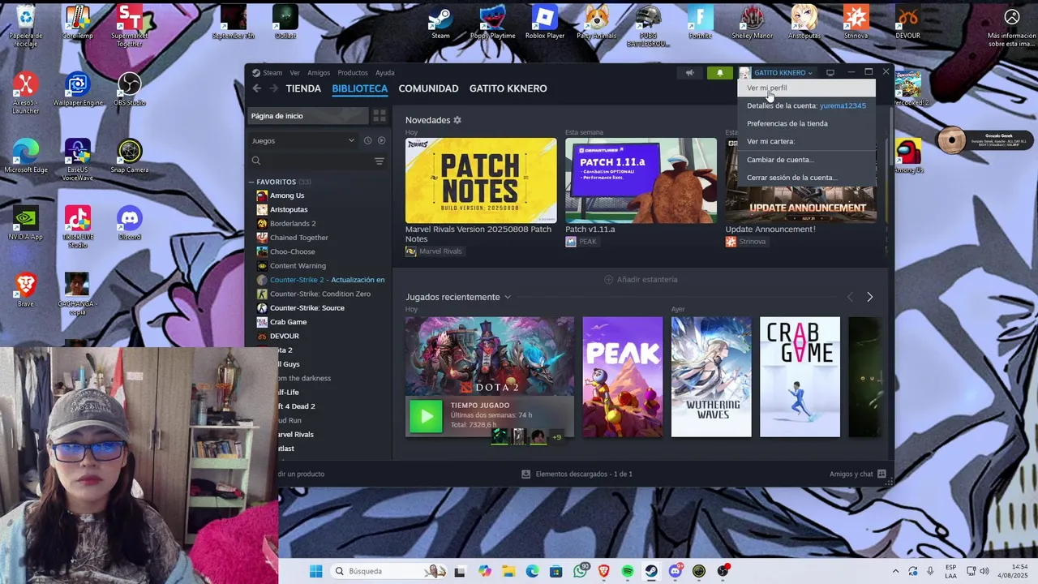The image size is (1038, 584).
Task: Open the GATITO KKNERO profile tab
Action: pyautogui.click(x=508, y=88)
